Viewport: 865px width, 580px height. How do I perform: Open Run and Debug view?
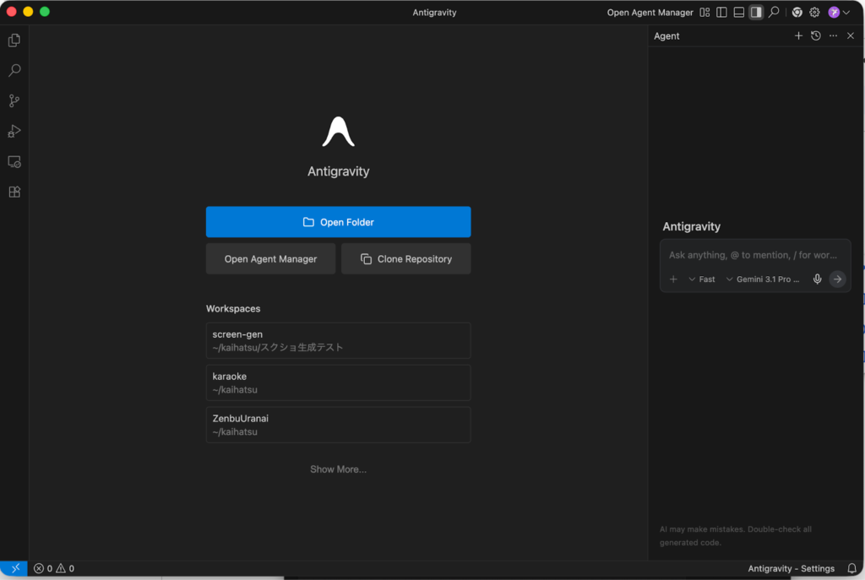tap(14, 131)
